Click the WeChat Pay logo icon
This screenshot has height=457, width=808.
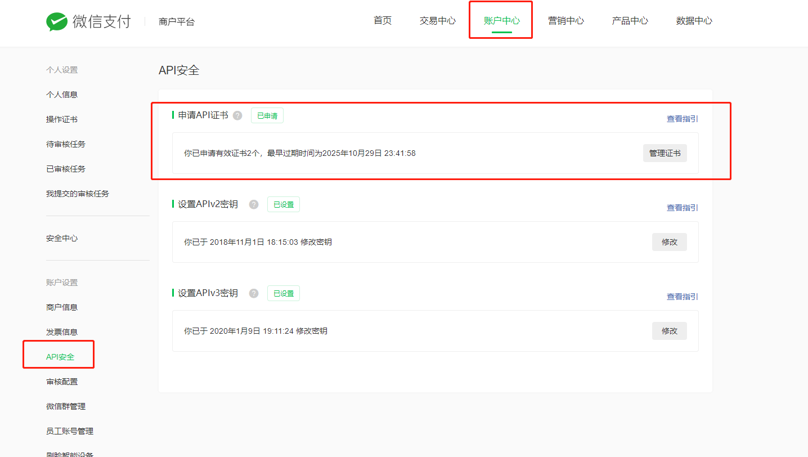click(x=57, y=21)
